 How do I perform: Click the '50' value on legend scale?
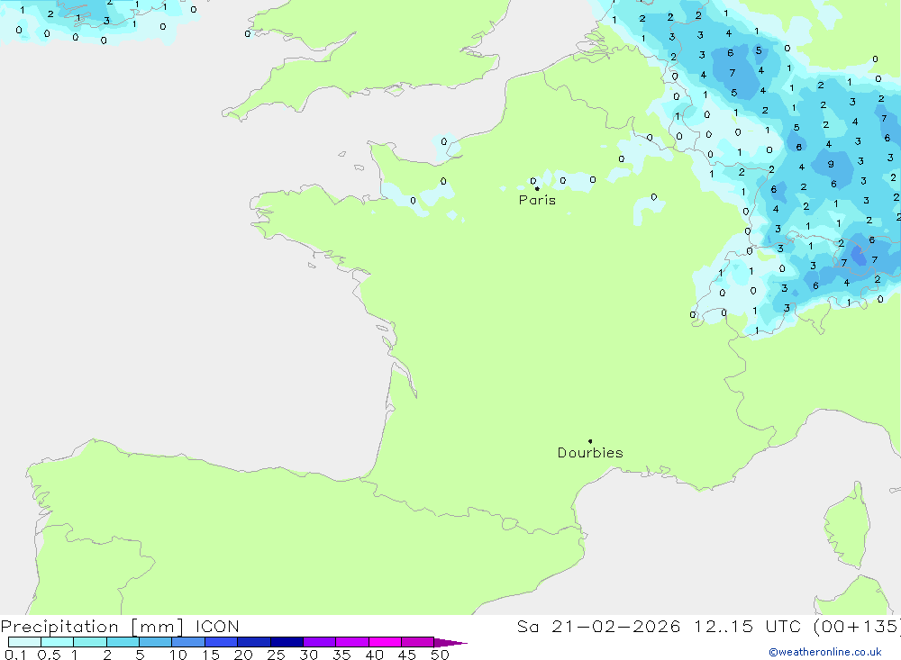(x=440, y=655)
